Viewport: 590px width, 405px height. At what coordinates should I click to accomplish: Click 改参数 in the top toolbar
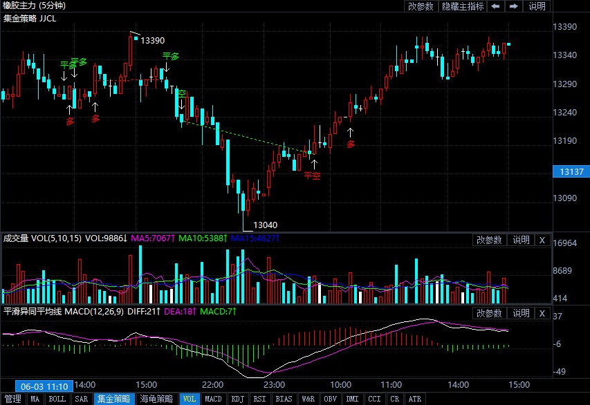point(421,6)
